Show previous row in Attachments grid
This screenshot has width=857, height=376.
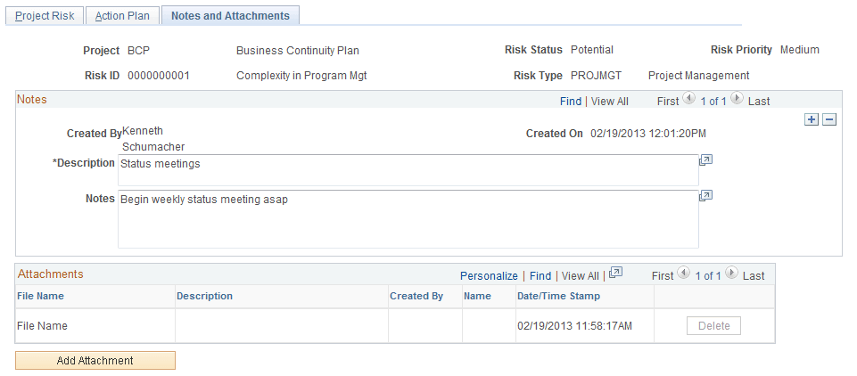pos(683,274)
